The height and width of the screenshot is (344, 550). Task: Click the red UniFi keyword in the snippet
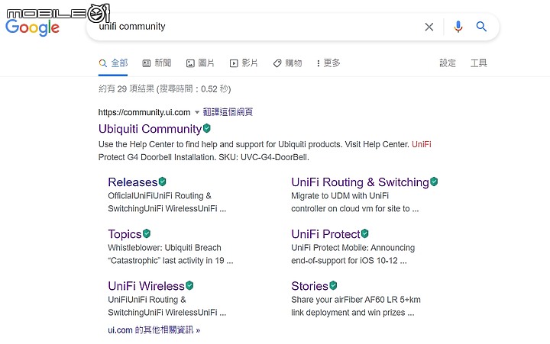pyautogui.click(x=421, y=144)
